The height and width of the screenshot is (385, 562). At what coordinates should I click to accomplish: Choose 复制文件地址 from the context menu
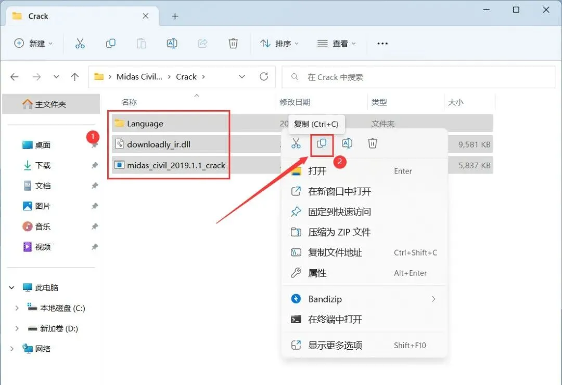[364, 253]
